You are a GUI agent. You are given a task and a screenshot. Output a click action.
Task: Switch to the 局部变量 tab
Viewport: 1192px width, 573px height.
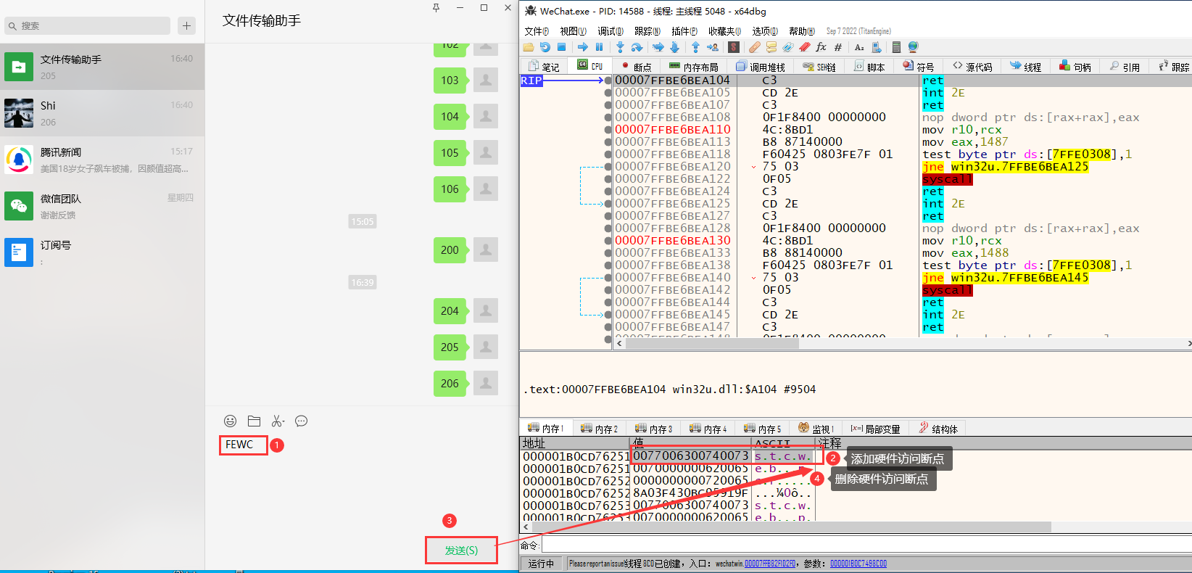pyautogui.click(x=876, y=429)
